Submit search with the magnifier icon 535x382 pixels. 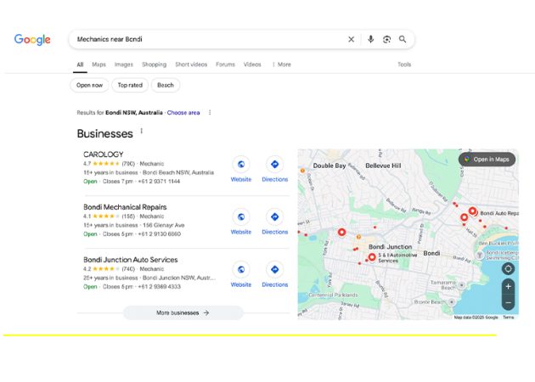[x=403, y=39]
